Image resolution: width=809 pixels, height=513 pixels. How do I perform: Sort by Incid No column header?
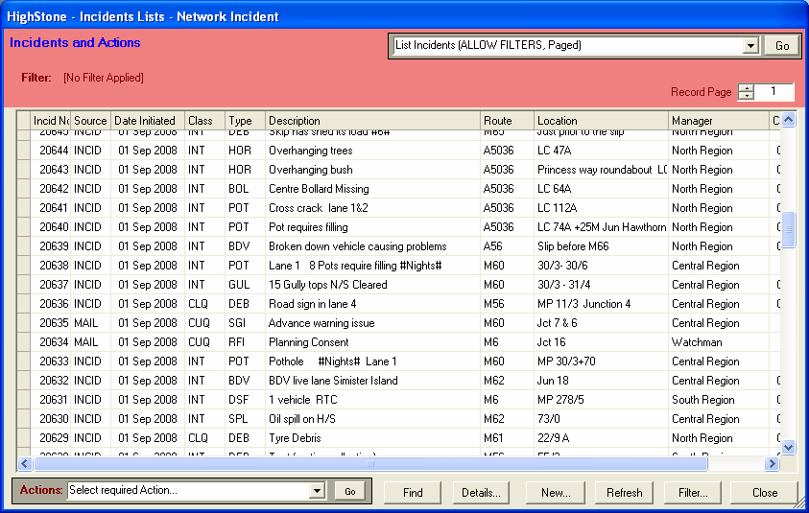pos(51,121)
